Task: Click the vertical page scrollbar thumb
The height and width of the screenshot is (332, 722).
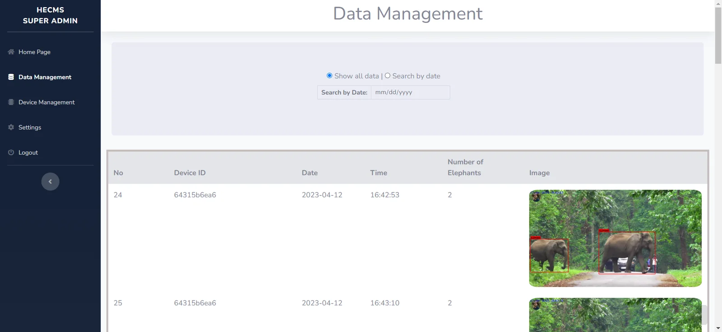Action: (718, 36)
